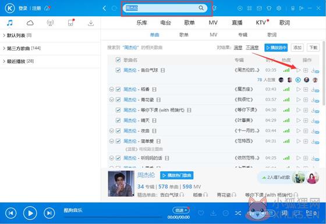326x224 pixels.
Task: Uncheck the 听妈妈的话 song checkbox
Action: [118, 158]
